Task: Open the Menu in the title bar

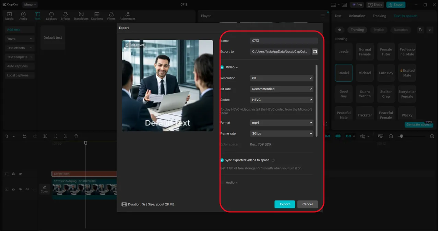Action: tap(30, 4)
